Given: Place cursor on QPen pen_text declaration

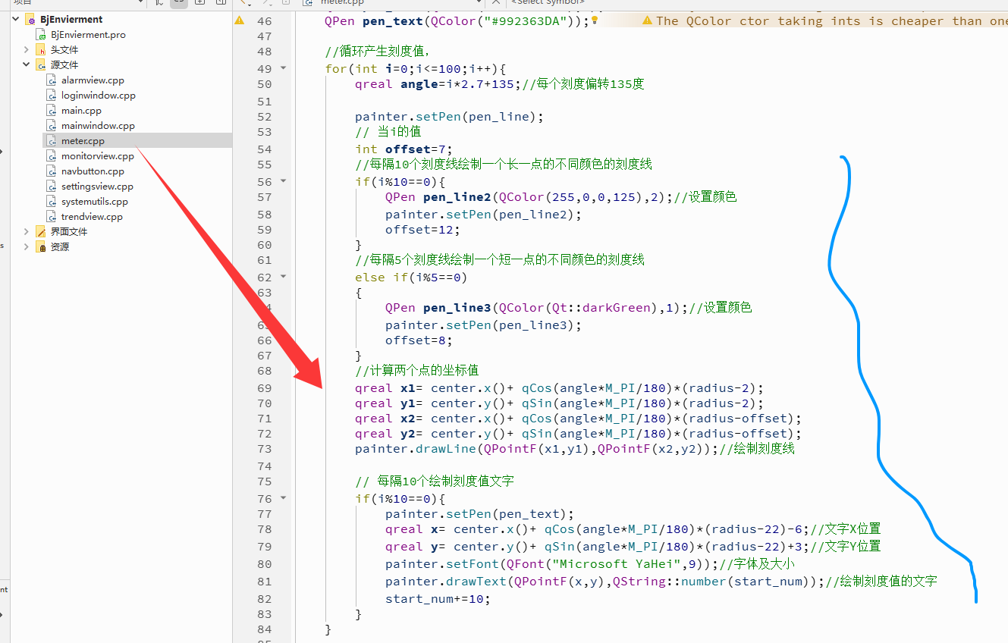Looking at the screenshot, I should tap(457, 20).
